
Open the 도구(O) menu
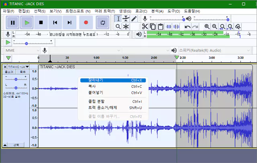[173, 11]
